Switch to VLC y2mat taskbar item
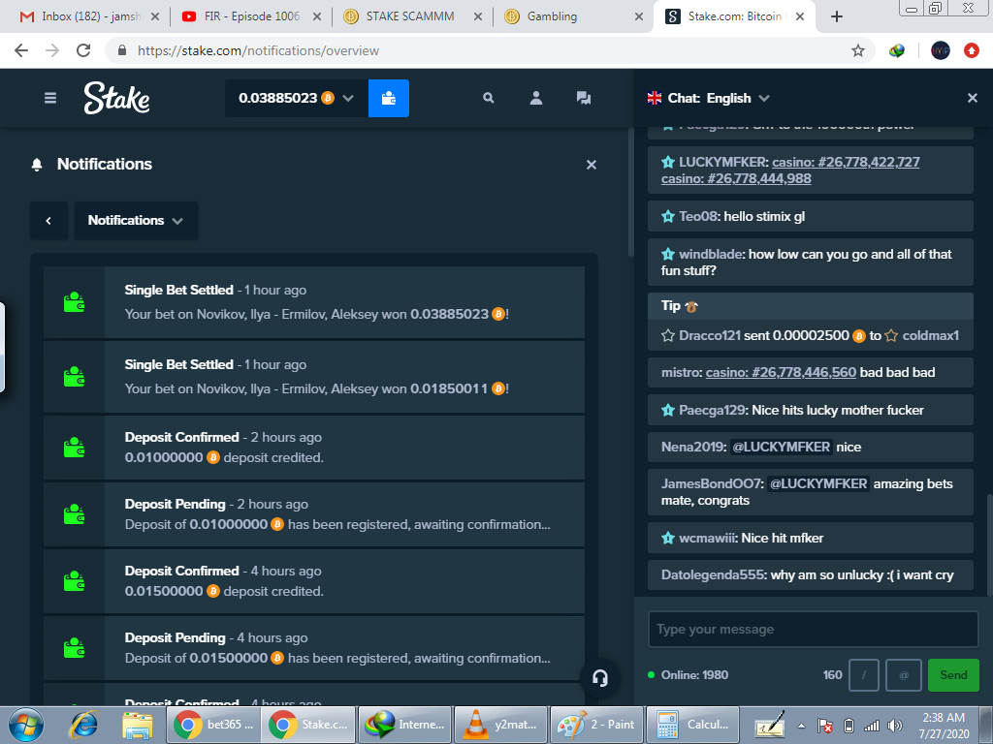This screenshot has width=993, height=744. tap(500, 725)
